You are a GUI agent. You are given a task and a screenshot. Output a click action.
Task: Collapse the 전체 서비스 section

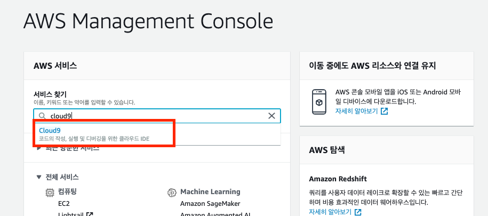point(38,177)
